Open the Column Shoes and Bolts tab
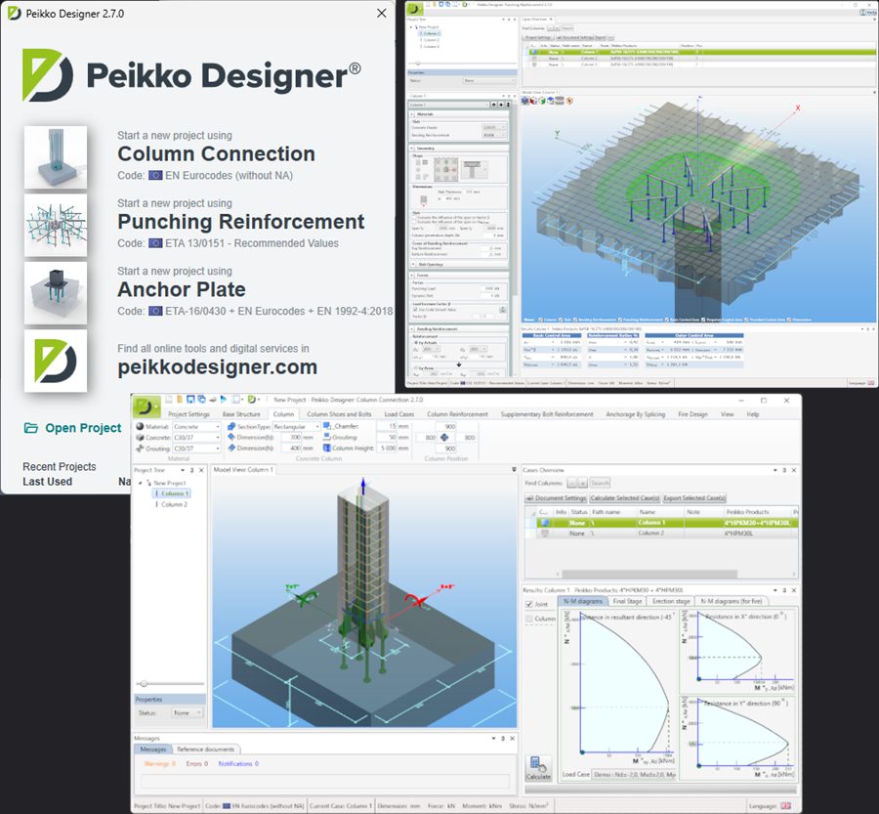The image size is (879, 814). pos(339,414)
